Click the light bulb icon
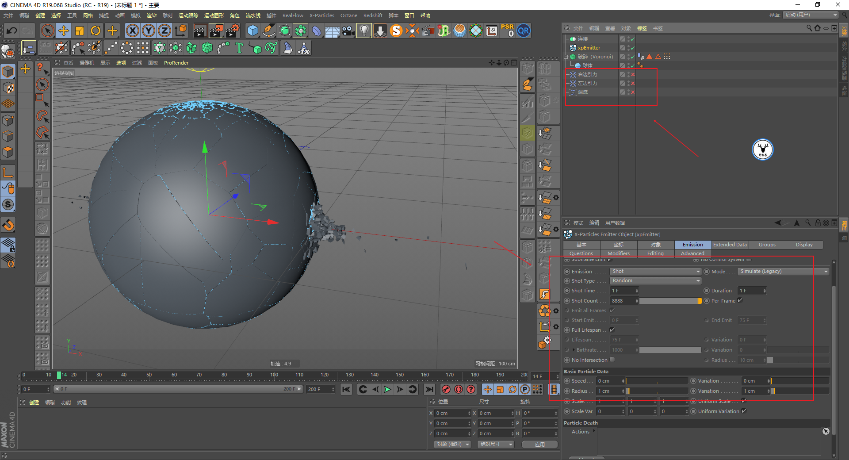Viewport: 849px width, 460px height. tap(364, 31)
